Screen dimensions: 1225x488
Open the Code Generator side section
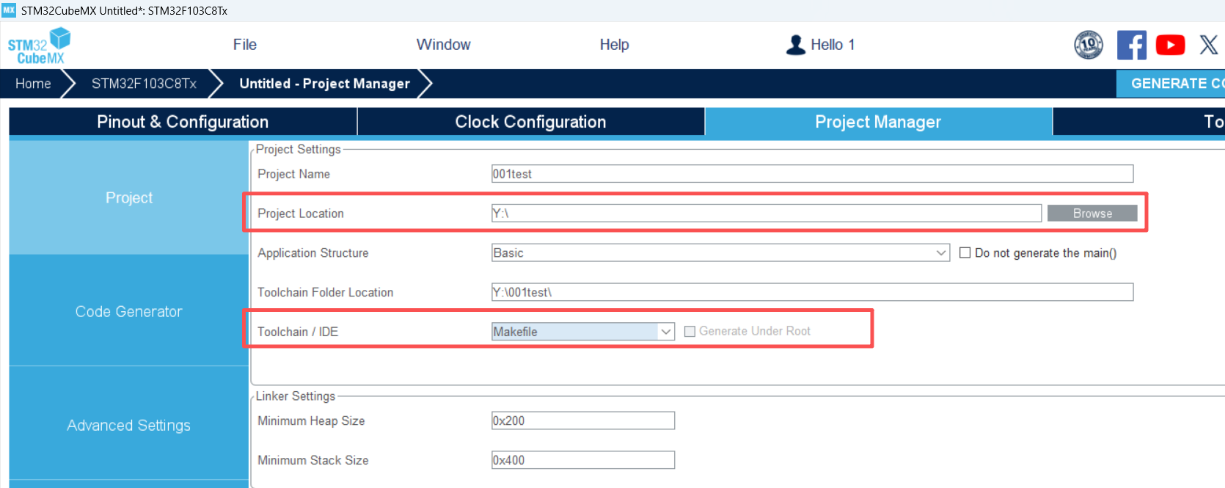129,311
